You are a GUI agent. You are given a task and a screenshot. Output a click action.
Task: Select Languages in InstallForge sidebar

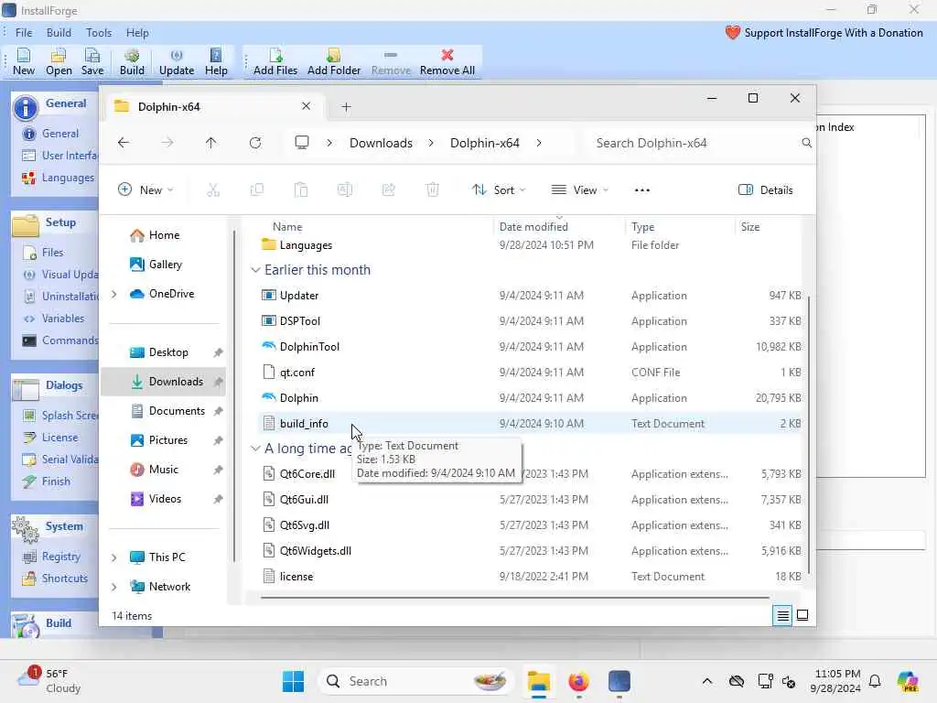tap(58, 178)
